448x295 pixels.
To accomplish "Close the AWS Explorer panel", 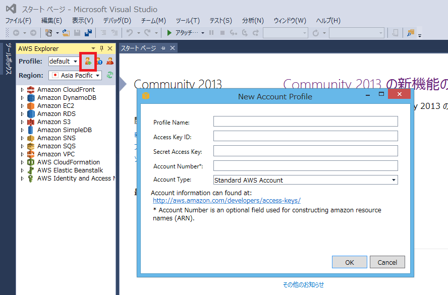I will (x=110, y=48).
